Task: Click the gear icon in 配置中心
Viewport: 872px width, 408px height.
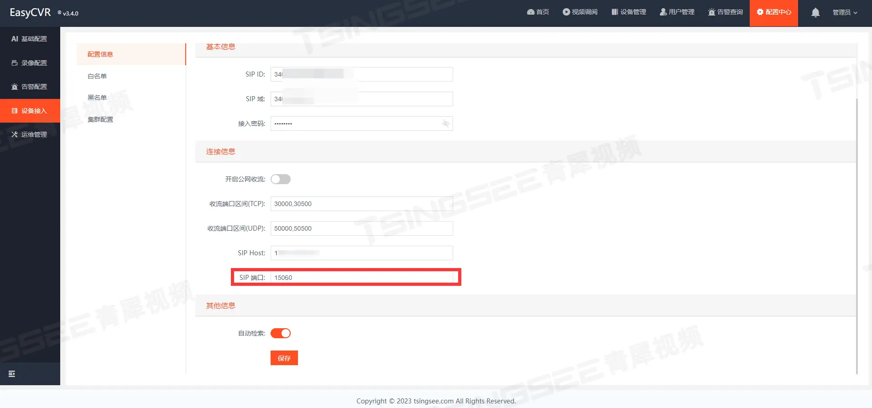Action: click(760, 12)
